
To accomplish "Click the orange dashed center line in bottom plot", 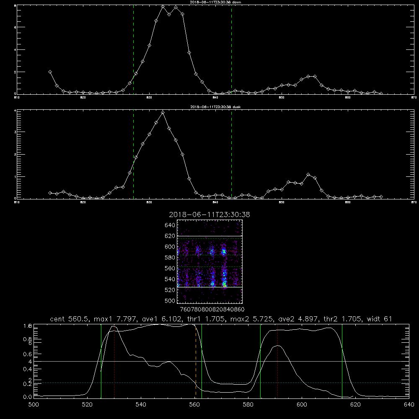I will point(196,361).
